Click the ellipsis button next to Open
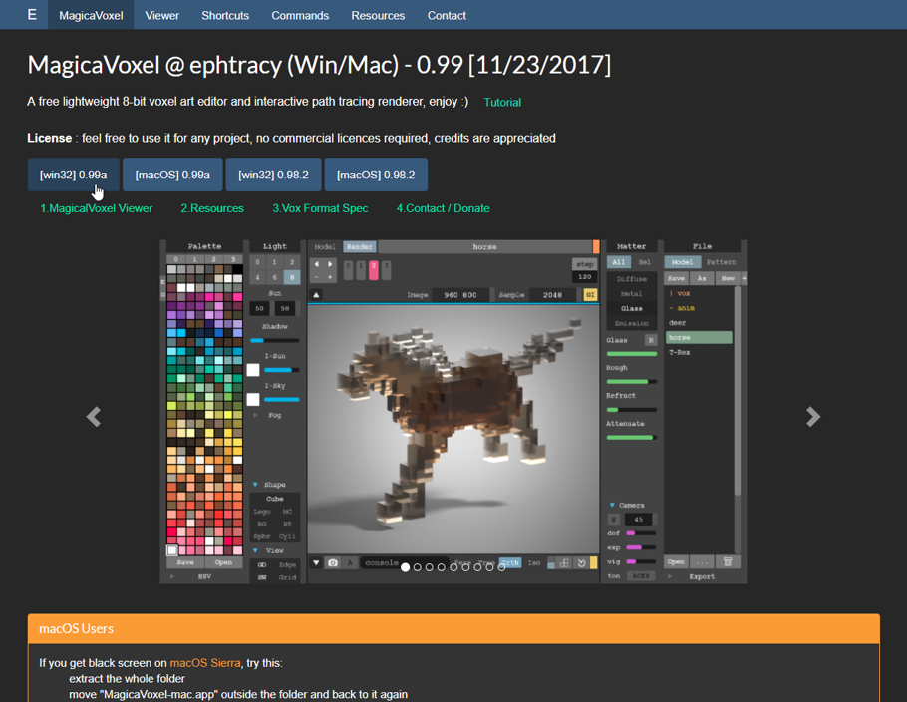 pyautogui.click(x=702, y=562)
